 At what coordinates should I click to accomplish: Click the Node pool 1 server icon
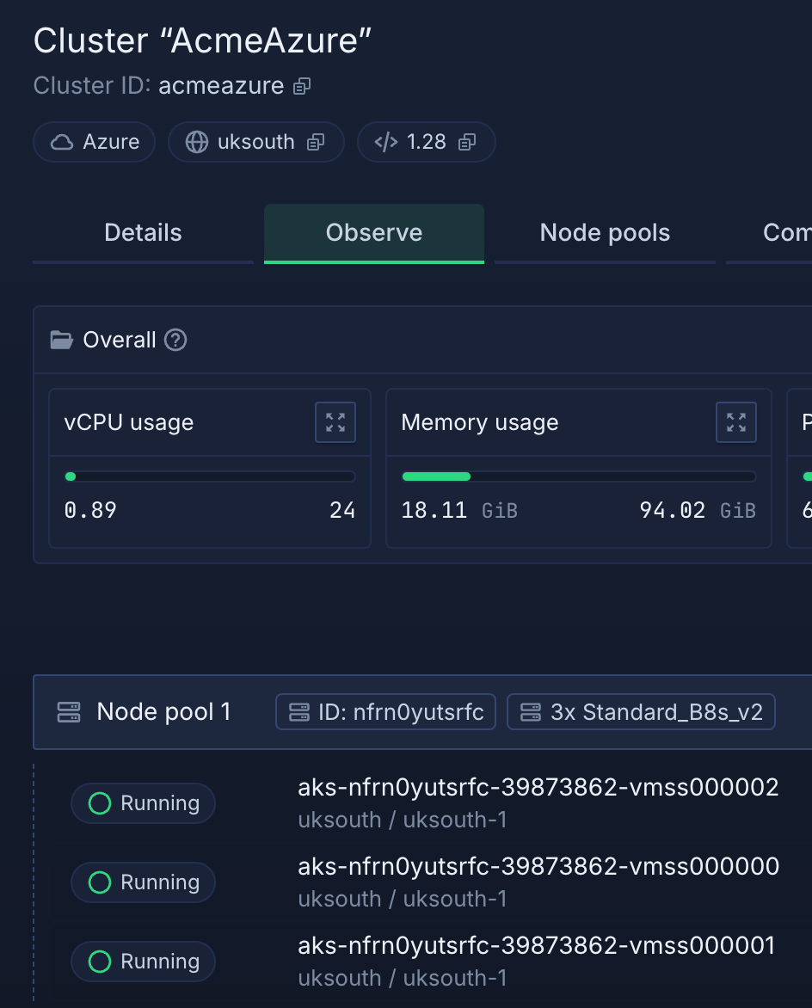tap(69, 712)
